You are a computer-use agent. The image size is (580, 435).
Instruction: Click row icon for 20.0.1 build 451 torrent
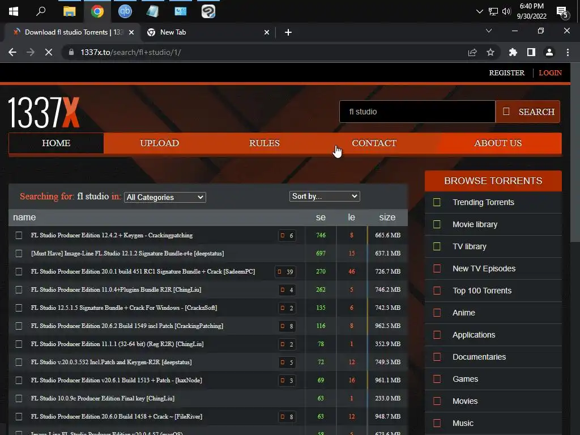click(x=19, y=271)
